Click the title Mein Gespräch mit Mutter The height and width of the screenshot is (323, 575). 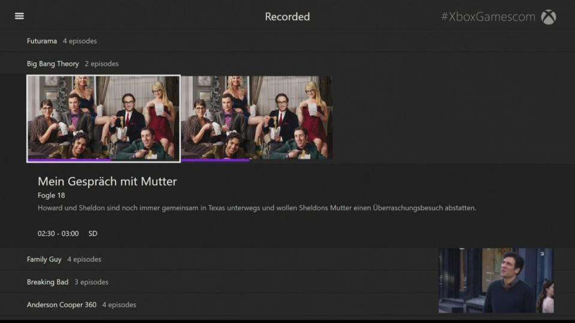coord(107,181)
